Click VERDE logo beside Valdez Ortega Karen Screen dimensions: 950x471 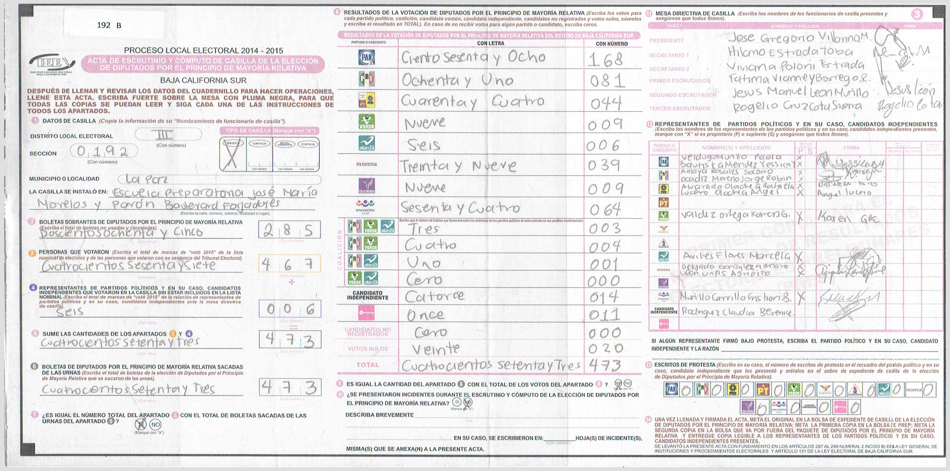[663, 216]
